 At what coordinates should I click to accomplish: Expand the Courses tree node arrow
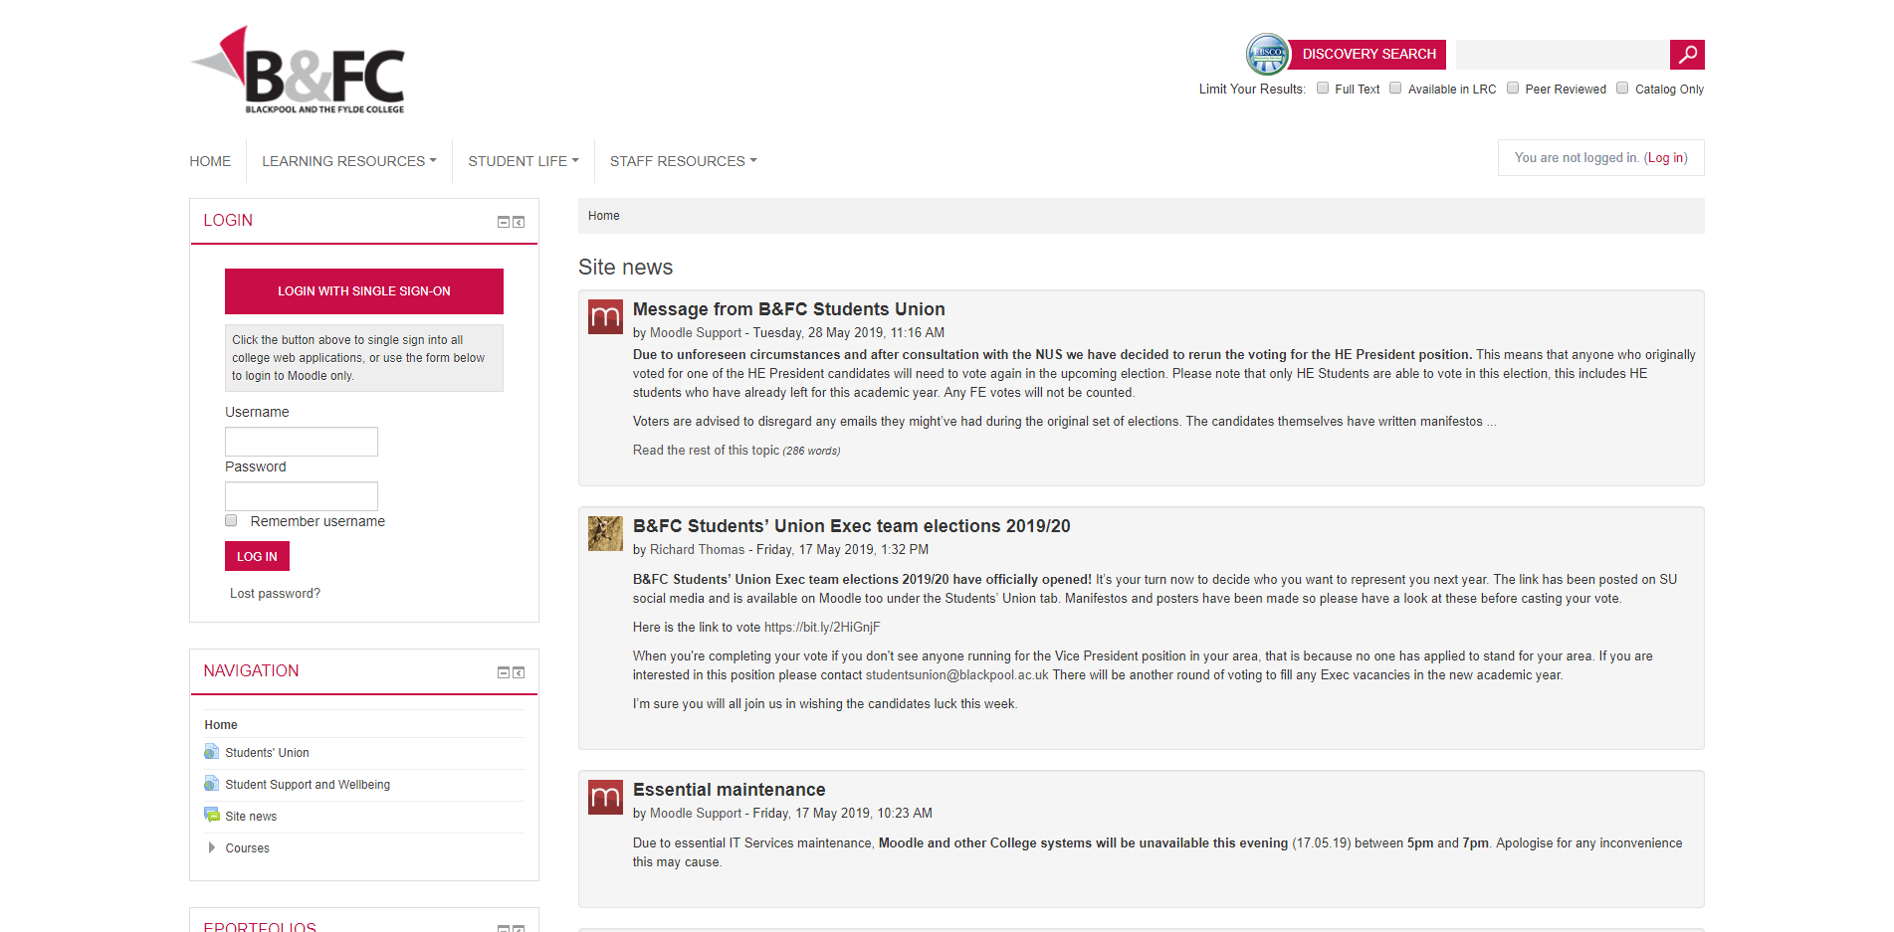point(211,847)
